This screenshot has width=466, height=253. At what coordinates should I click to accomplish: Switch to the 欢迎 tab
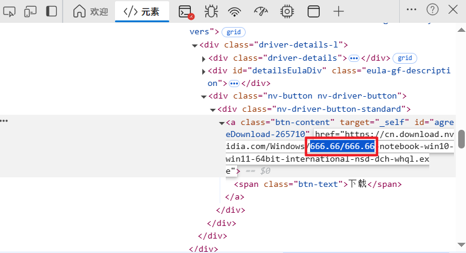pos(91,11)
